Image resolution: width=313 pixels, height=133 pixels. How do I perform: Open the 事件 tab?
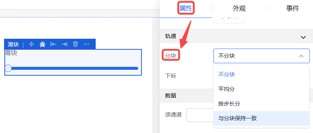[292, 8]
